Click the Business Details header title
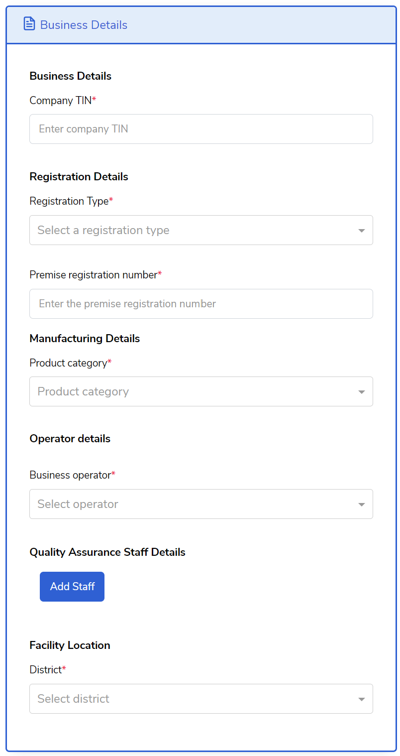The width and height of the screenshot is (400, 756). [84, 25]
